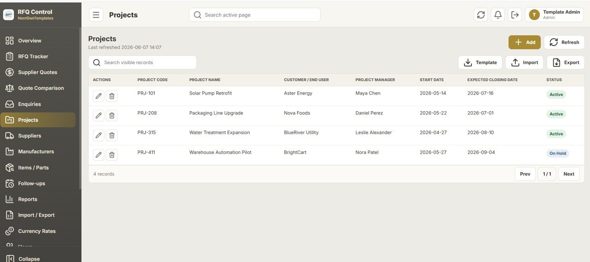Click the Start Date column header
Screen dimensions: 590x262
tap(432, 80)
